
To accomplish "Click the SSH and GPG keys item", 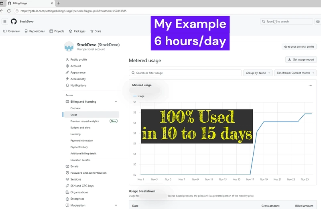I will [x=82, y=186].
